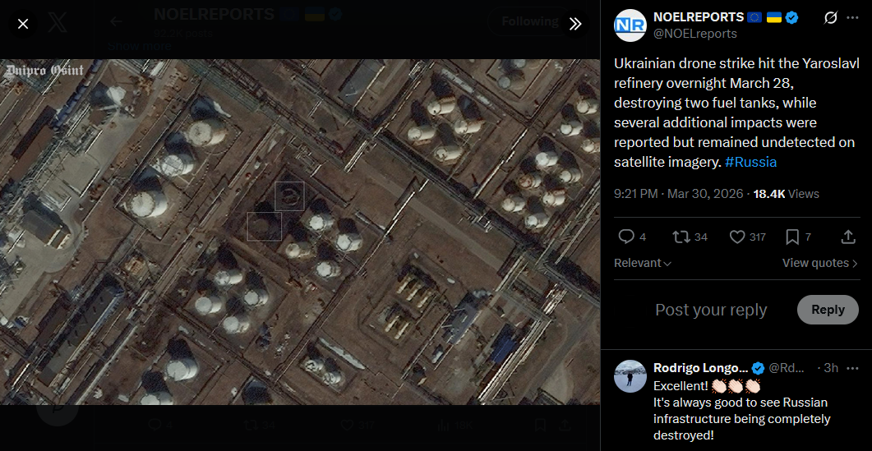Reply to the post via comment icon

click(x=627, y=237)
